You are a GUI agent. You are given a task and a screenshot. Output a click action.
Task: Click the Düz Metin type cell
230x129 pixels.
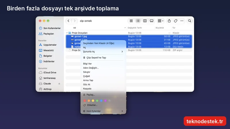click(178, 47)
